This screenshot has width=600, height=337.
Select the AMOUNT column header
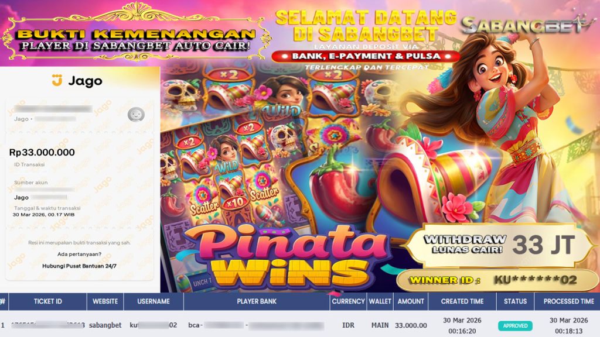click(411, 301)
